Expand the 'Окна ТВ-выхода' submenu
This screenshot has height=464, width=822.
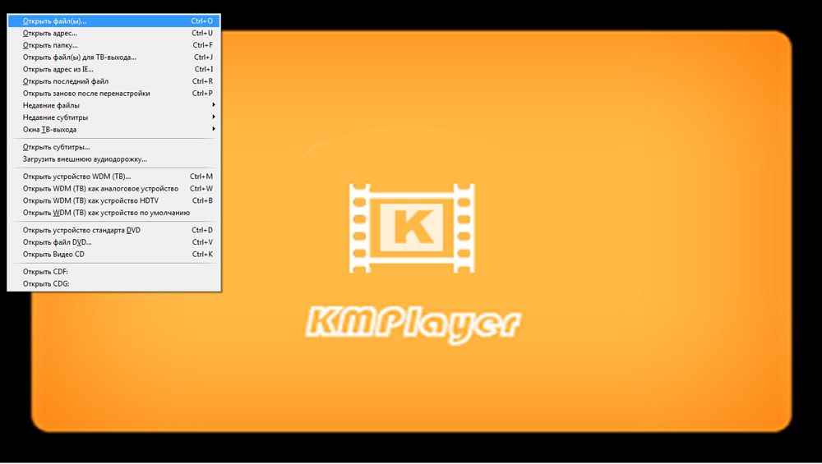click(113, 130)
